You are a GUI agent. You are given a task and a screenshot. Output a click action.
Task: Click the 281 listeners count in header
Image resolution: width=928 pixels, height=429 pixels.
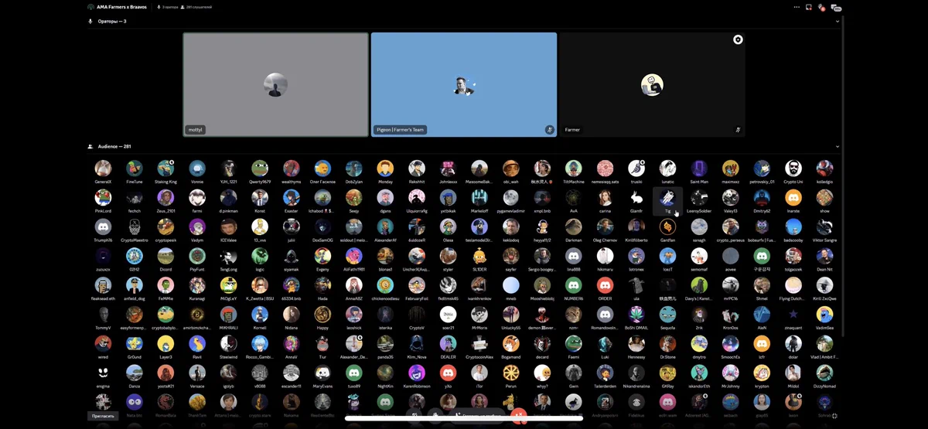tap(196, 7)
